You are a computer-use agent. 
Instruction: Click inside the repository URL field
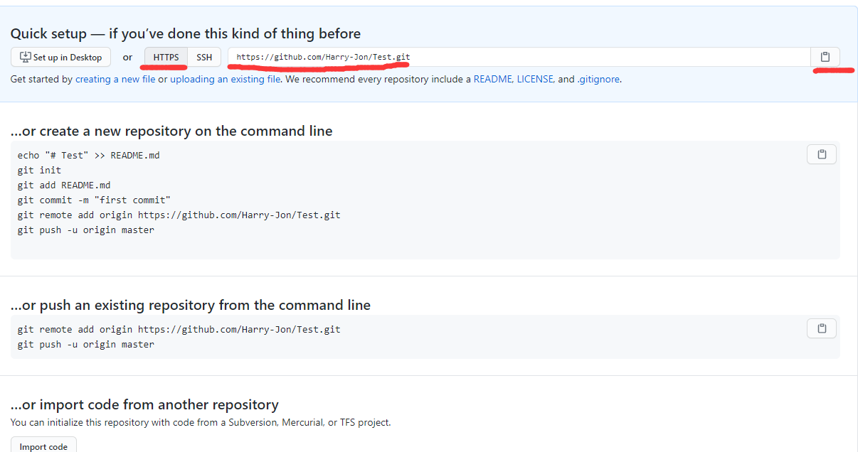519,57
